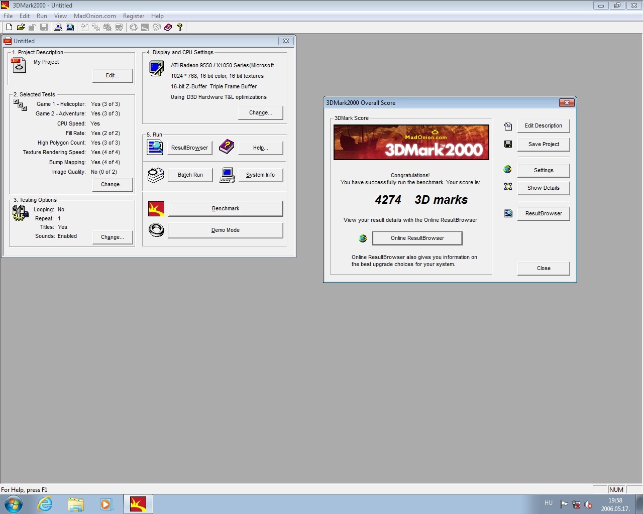Click the My Project description text

(x=46, y=62)
